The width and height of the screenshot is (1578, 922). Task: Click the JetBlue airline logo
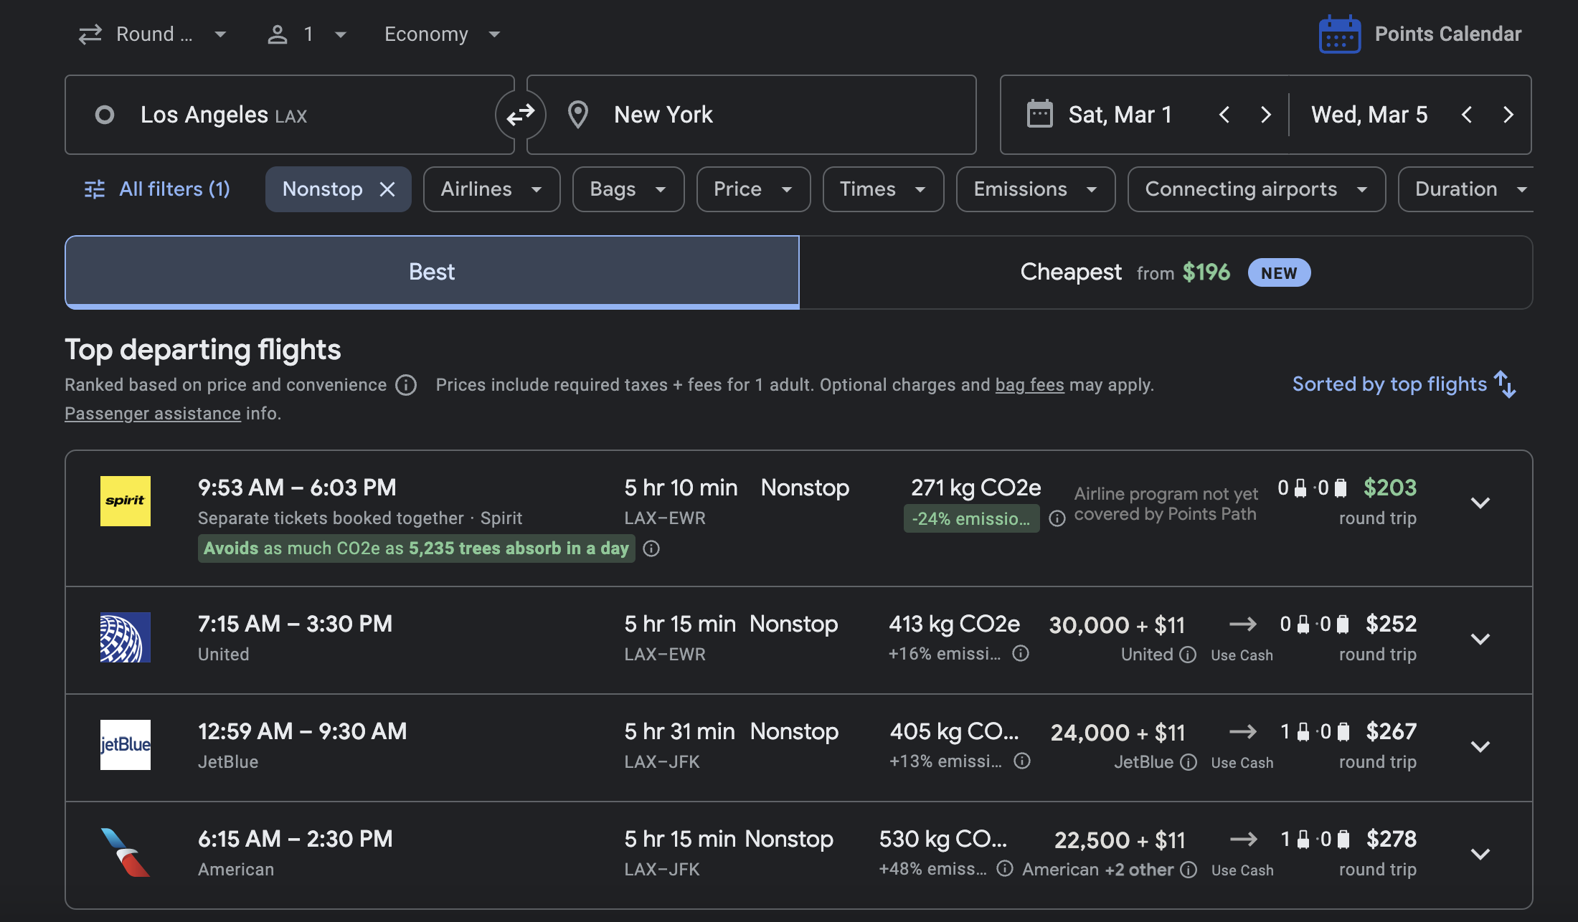[126, 745]
